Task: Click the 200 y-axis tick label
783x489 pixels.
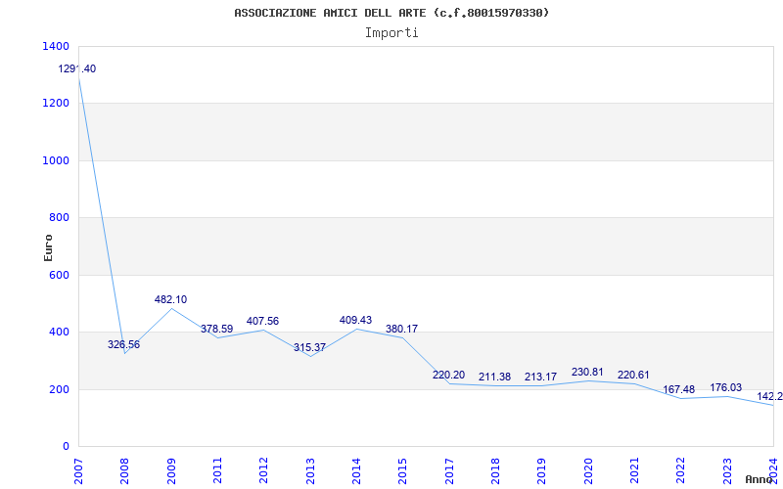Action: [x=59, y=389]
